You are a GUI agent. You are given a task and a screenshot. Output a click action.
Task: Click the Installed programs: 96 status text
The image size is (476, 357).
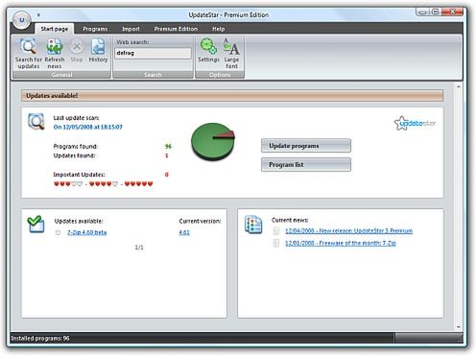click(40, 339)
